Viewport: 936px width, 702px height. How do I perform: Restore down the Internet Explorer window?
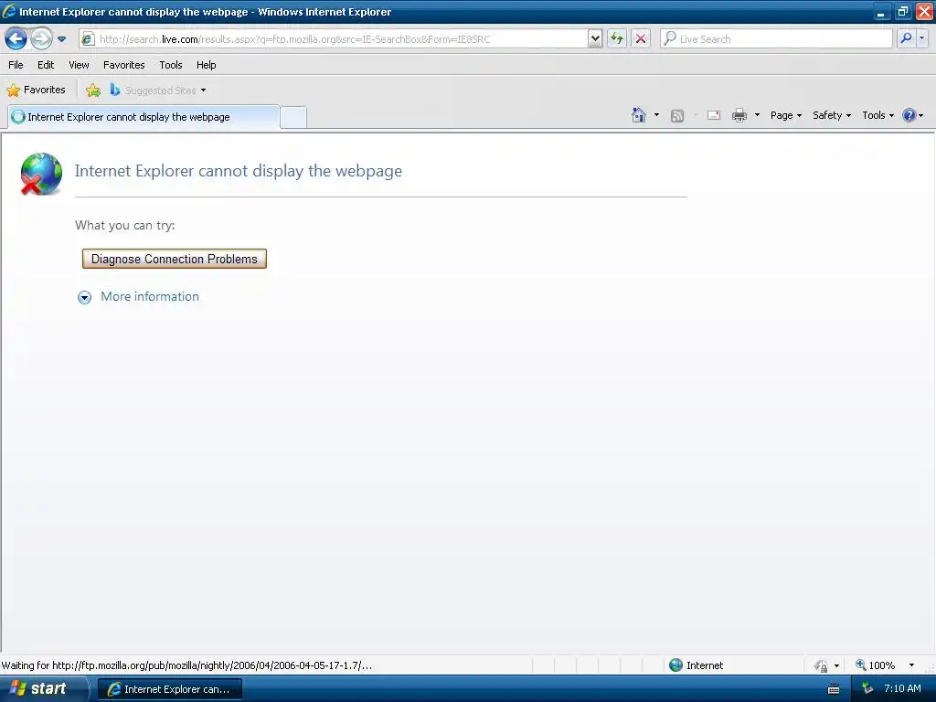coord(902,12)
